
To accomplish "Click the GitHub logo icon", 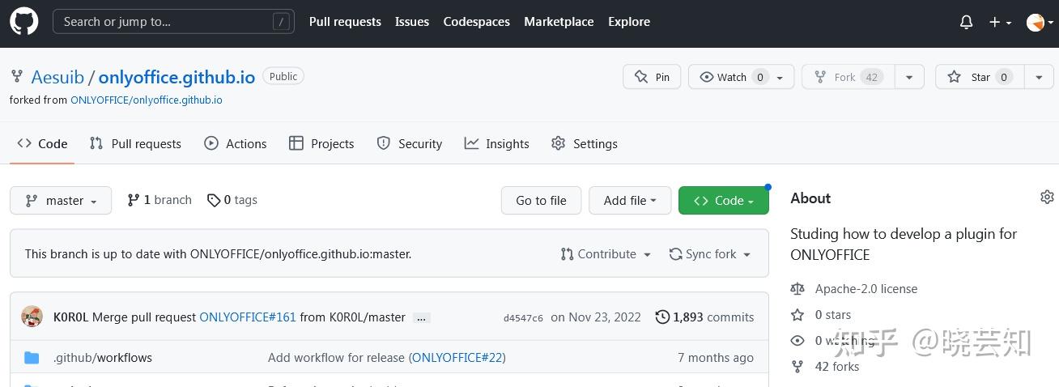I will 23,22.
